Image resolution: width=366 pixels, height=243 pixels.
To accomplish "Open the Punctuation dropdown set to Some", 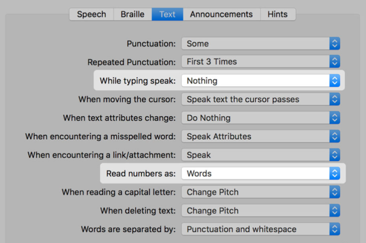I will tap(261, 44).
